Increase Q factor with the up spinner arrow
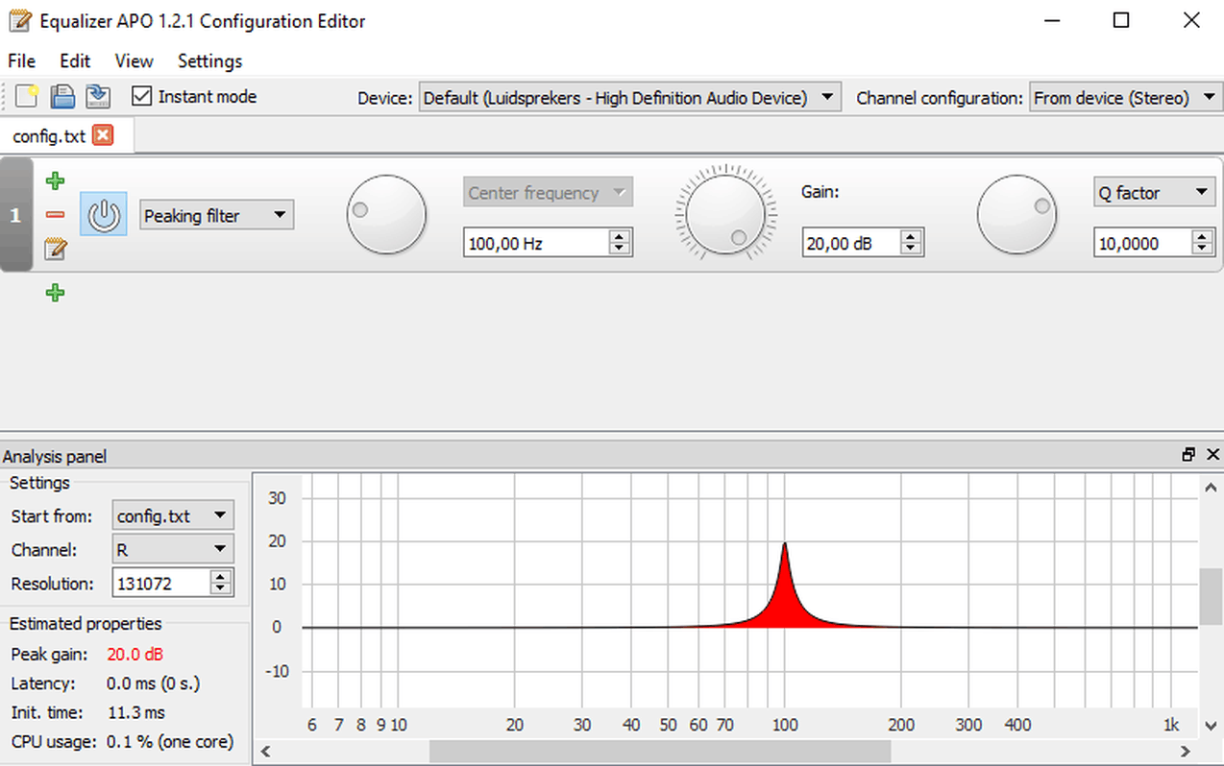1224x766 pixels. (x=1204, y=236)
